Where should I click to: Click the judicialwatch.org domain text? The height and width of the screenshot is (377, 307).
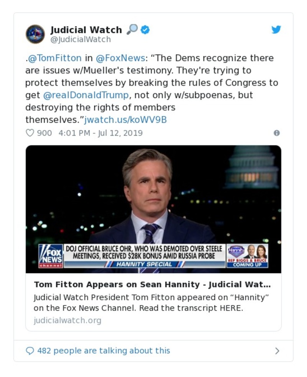pos(68,320)
